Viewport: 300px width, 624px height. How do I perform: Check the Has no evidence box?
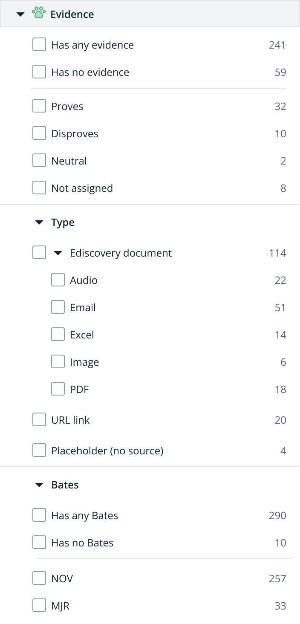click(39, 72)
